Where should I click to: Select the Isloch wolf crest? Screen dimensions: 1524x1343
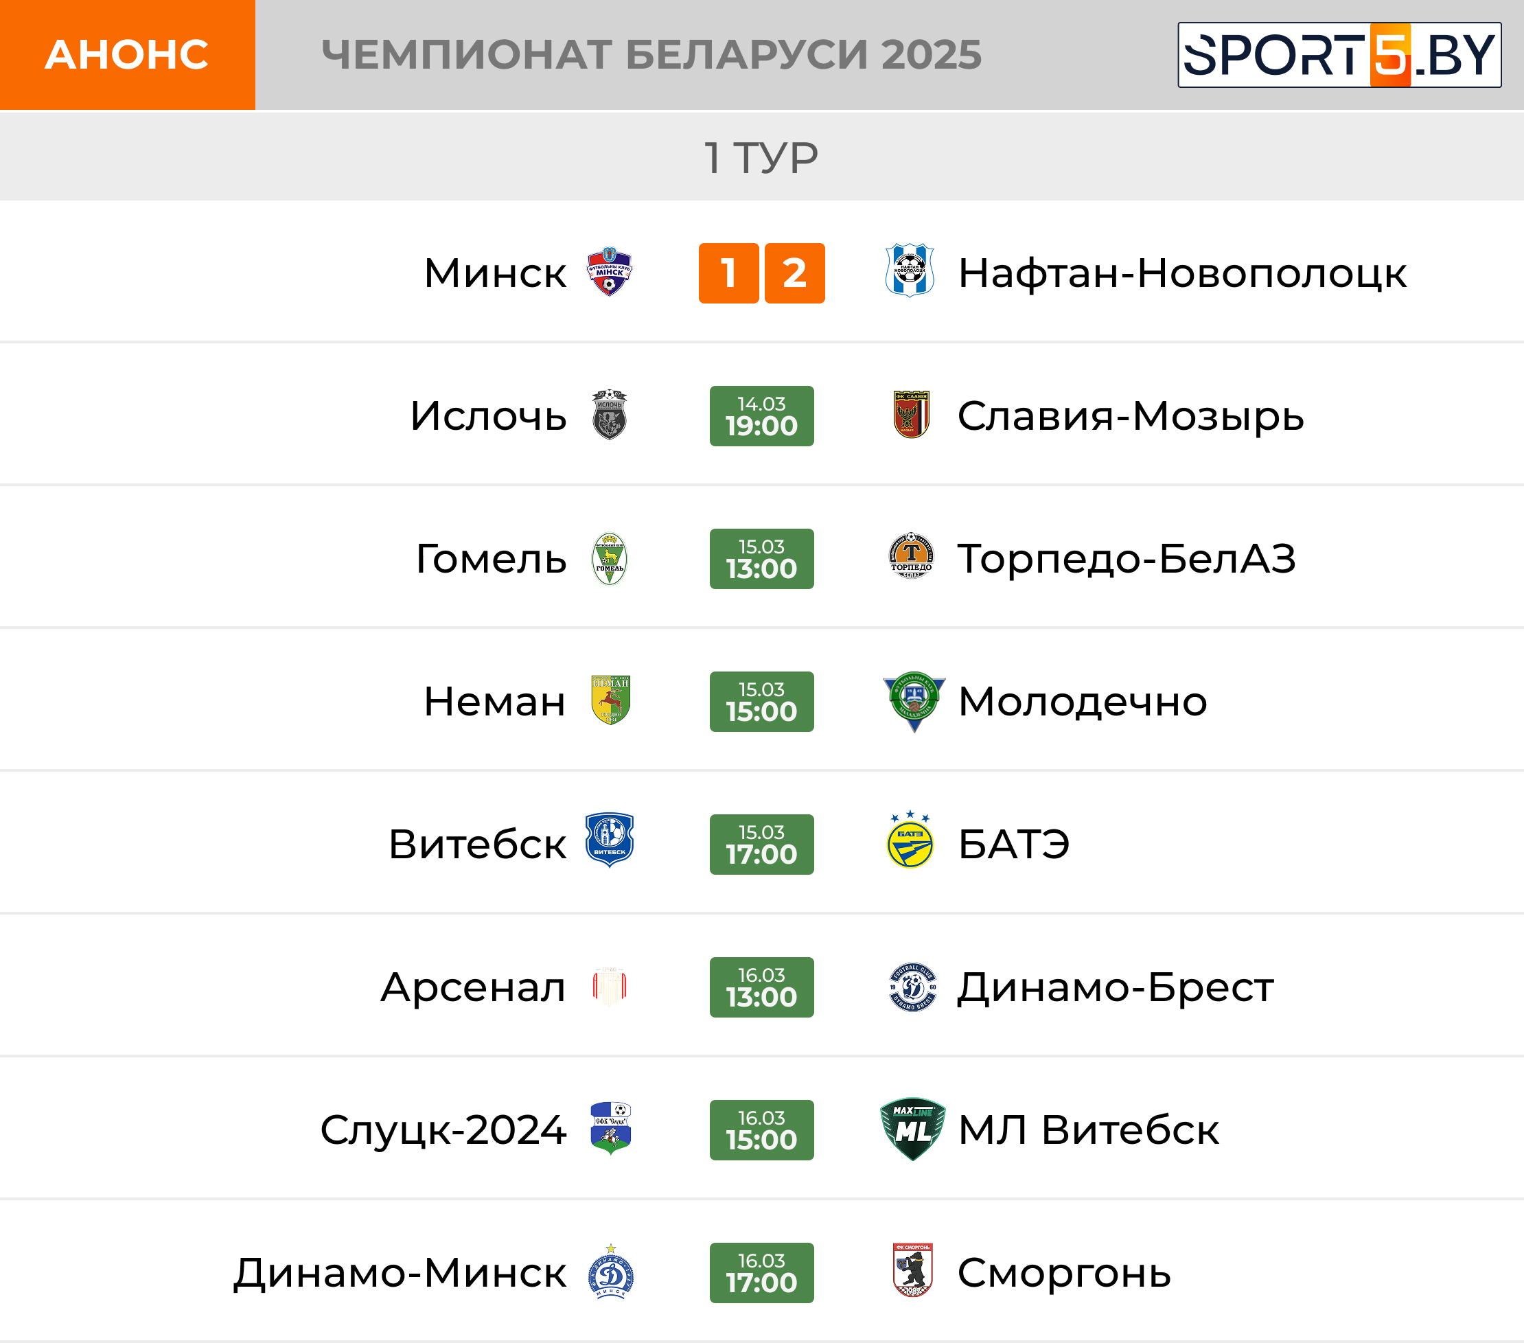coord(609,415)
